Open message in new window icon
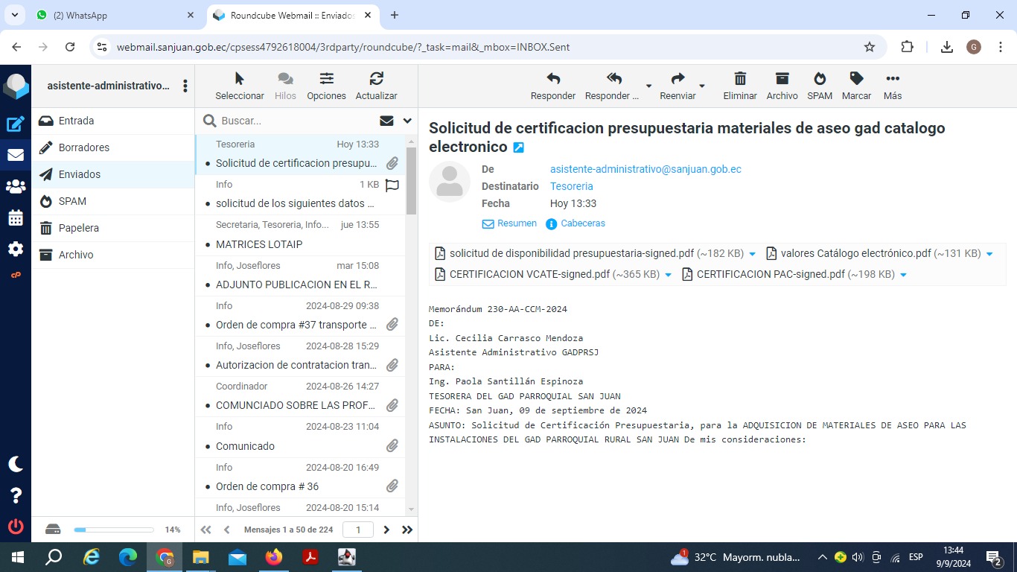This screenshot has height=572, width=1017. [x=519, y=147]
